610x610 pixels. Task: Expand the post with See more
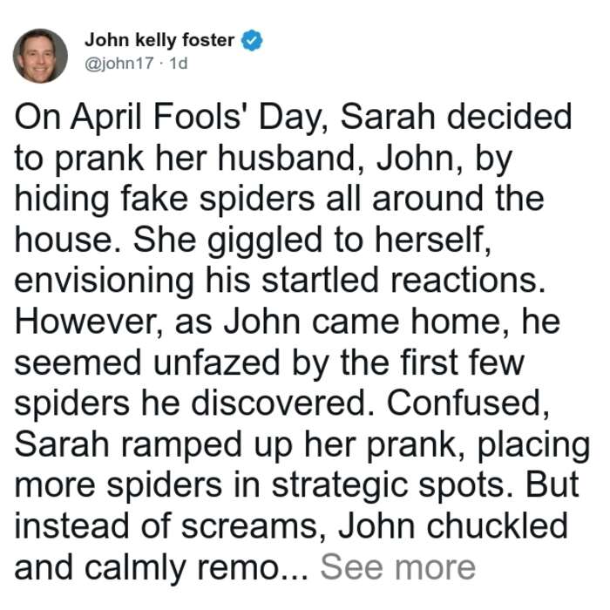coord(398,567)
